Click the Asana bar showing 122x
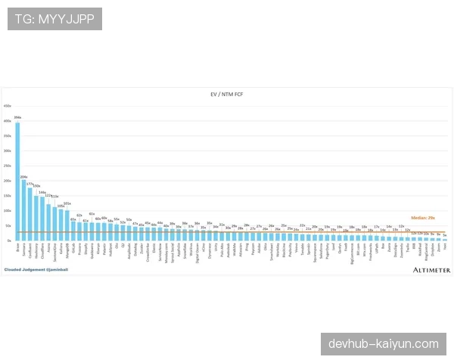 [48, 222]
